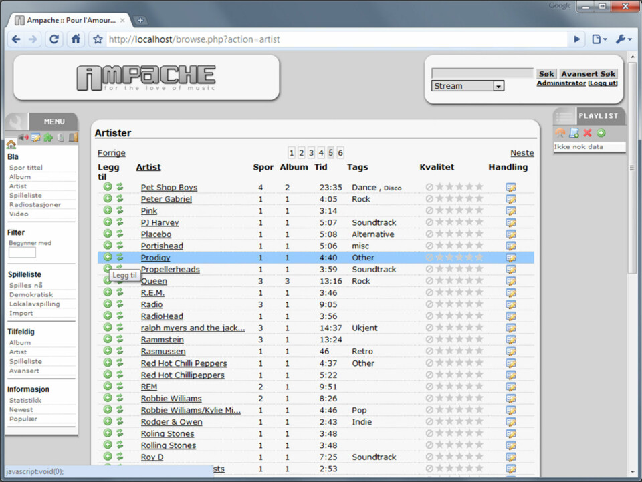The height and width of the screenshot is (482, 642).
Task: Go to page 2 of artists
Action: 302,152
